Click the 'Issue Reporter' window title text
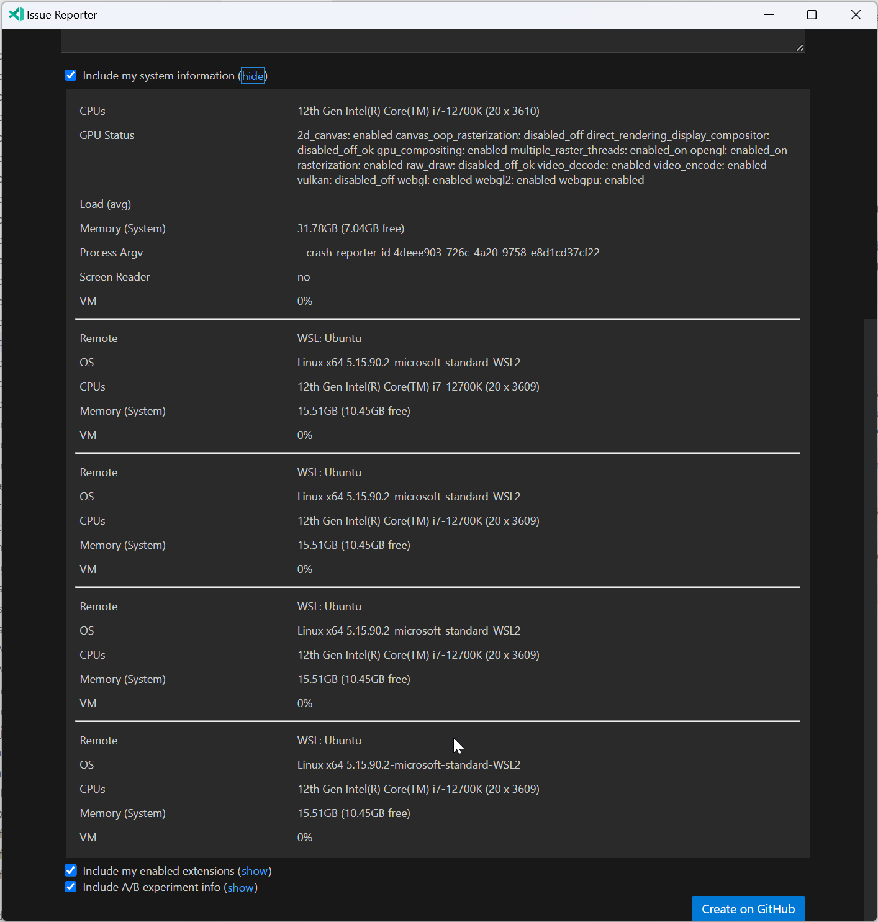The image size is (878, 922). [x=62, y=15]
